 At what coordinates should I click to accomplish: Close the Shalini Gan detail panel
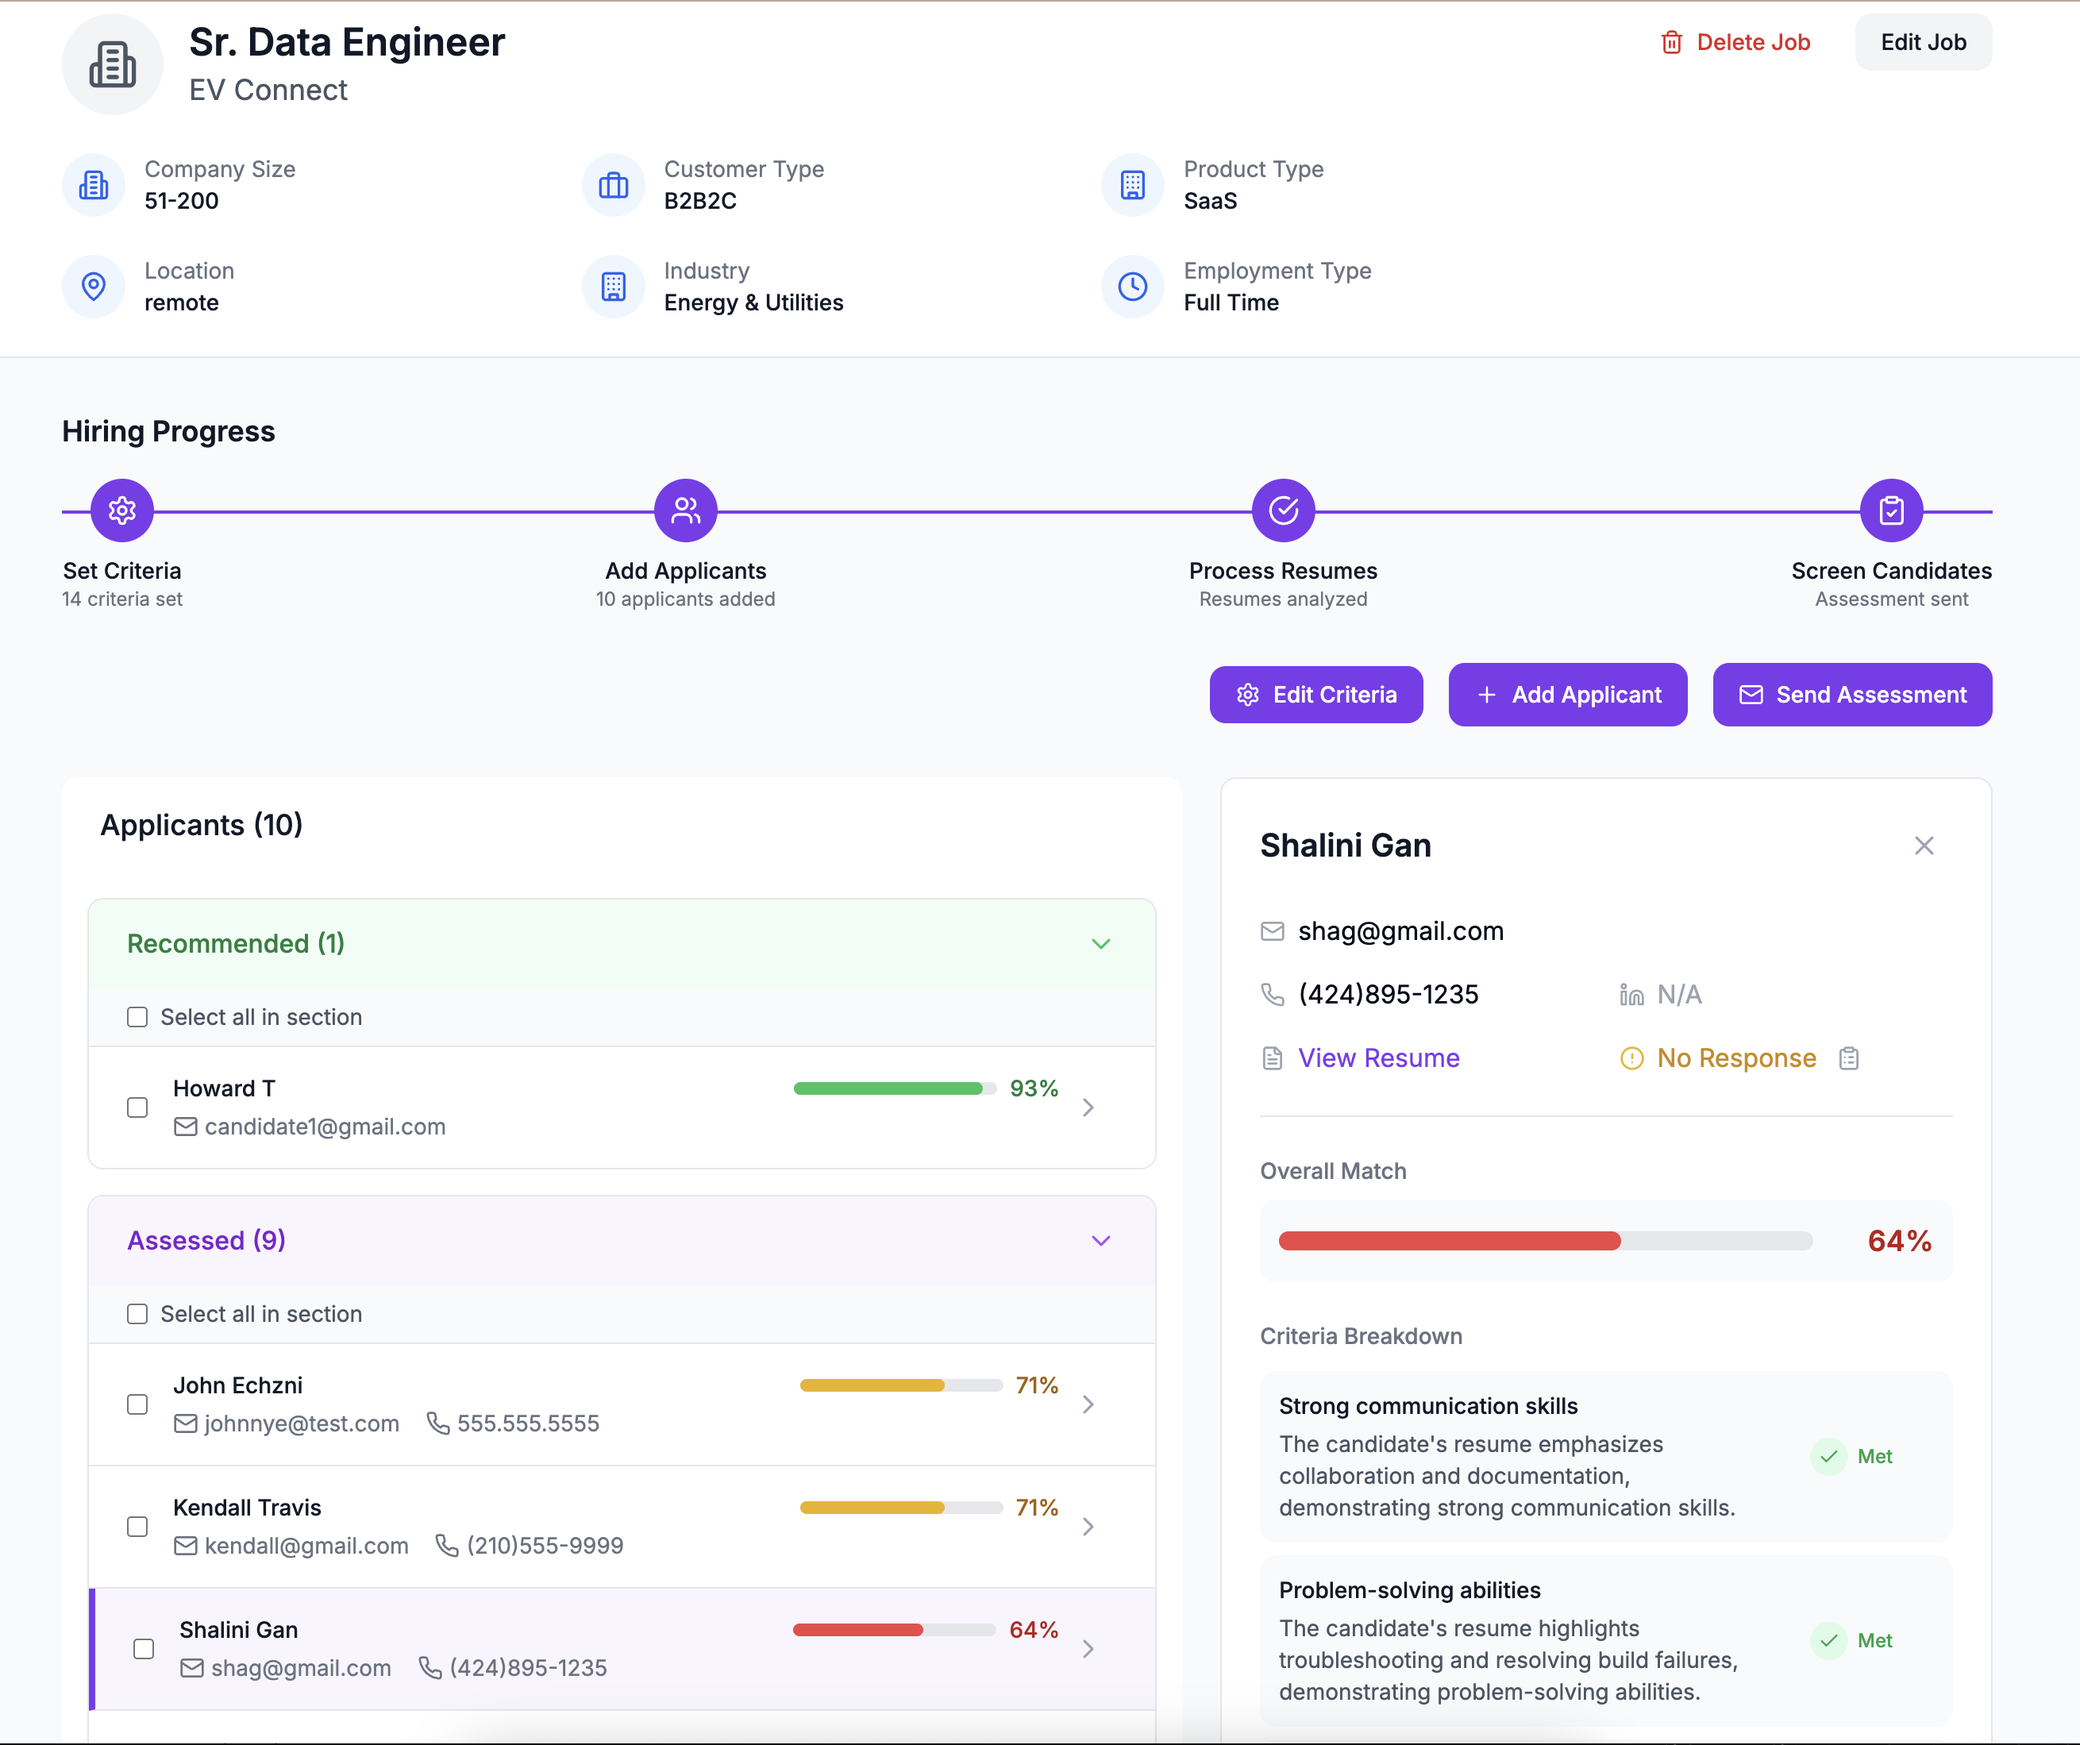(x=1924, y=846)
